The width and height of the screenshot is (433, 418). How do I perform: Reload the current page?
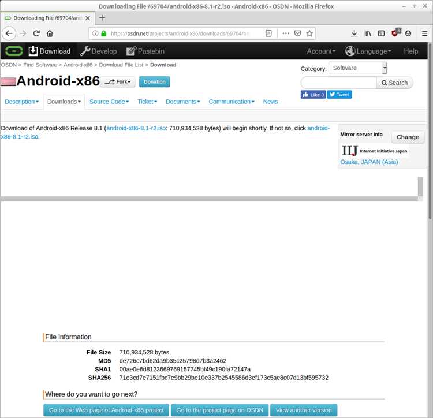tap(36, 33)
